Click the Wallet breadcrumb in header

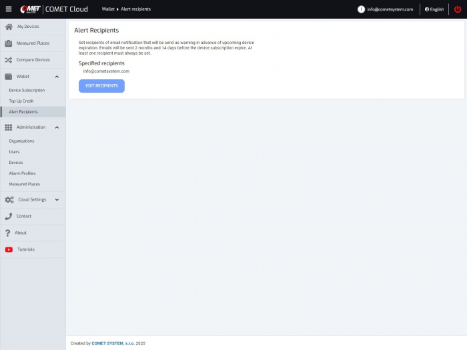108,9
